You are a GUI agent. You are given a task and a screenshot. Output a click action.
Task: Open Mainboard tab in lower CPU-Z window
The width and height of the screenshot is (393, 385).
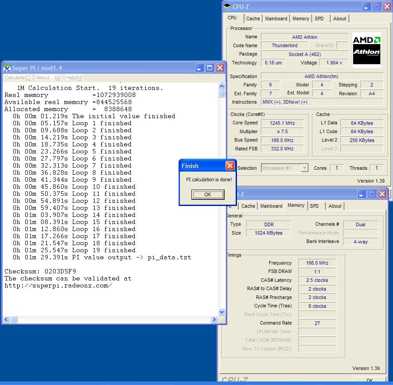tap(271, 206)
